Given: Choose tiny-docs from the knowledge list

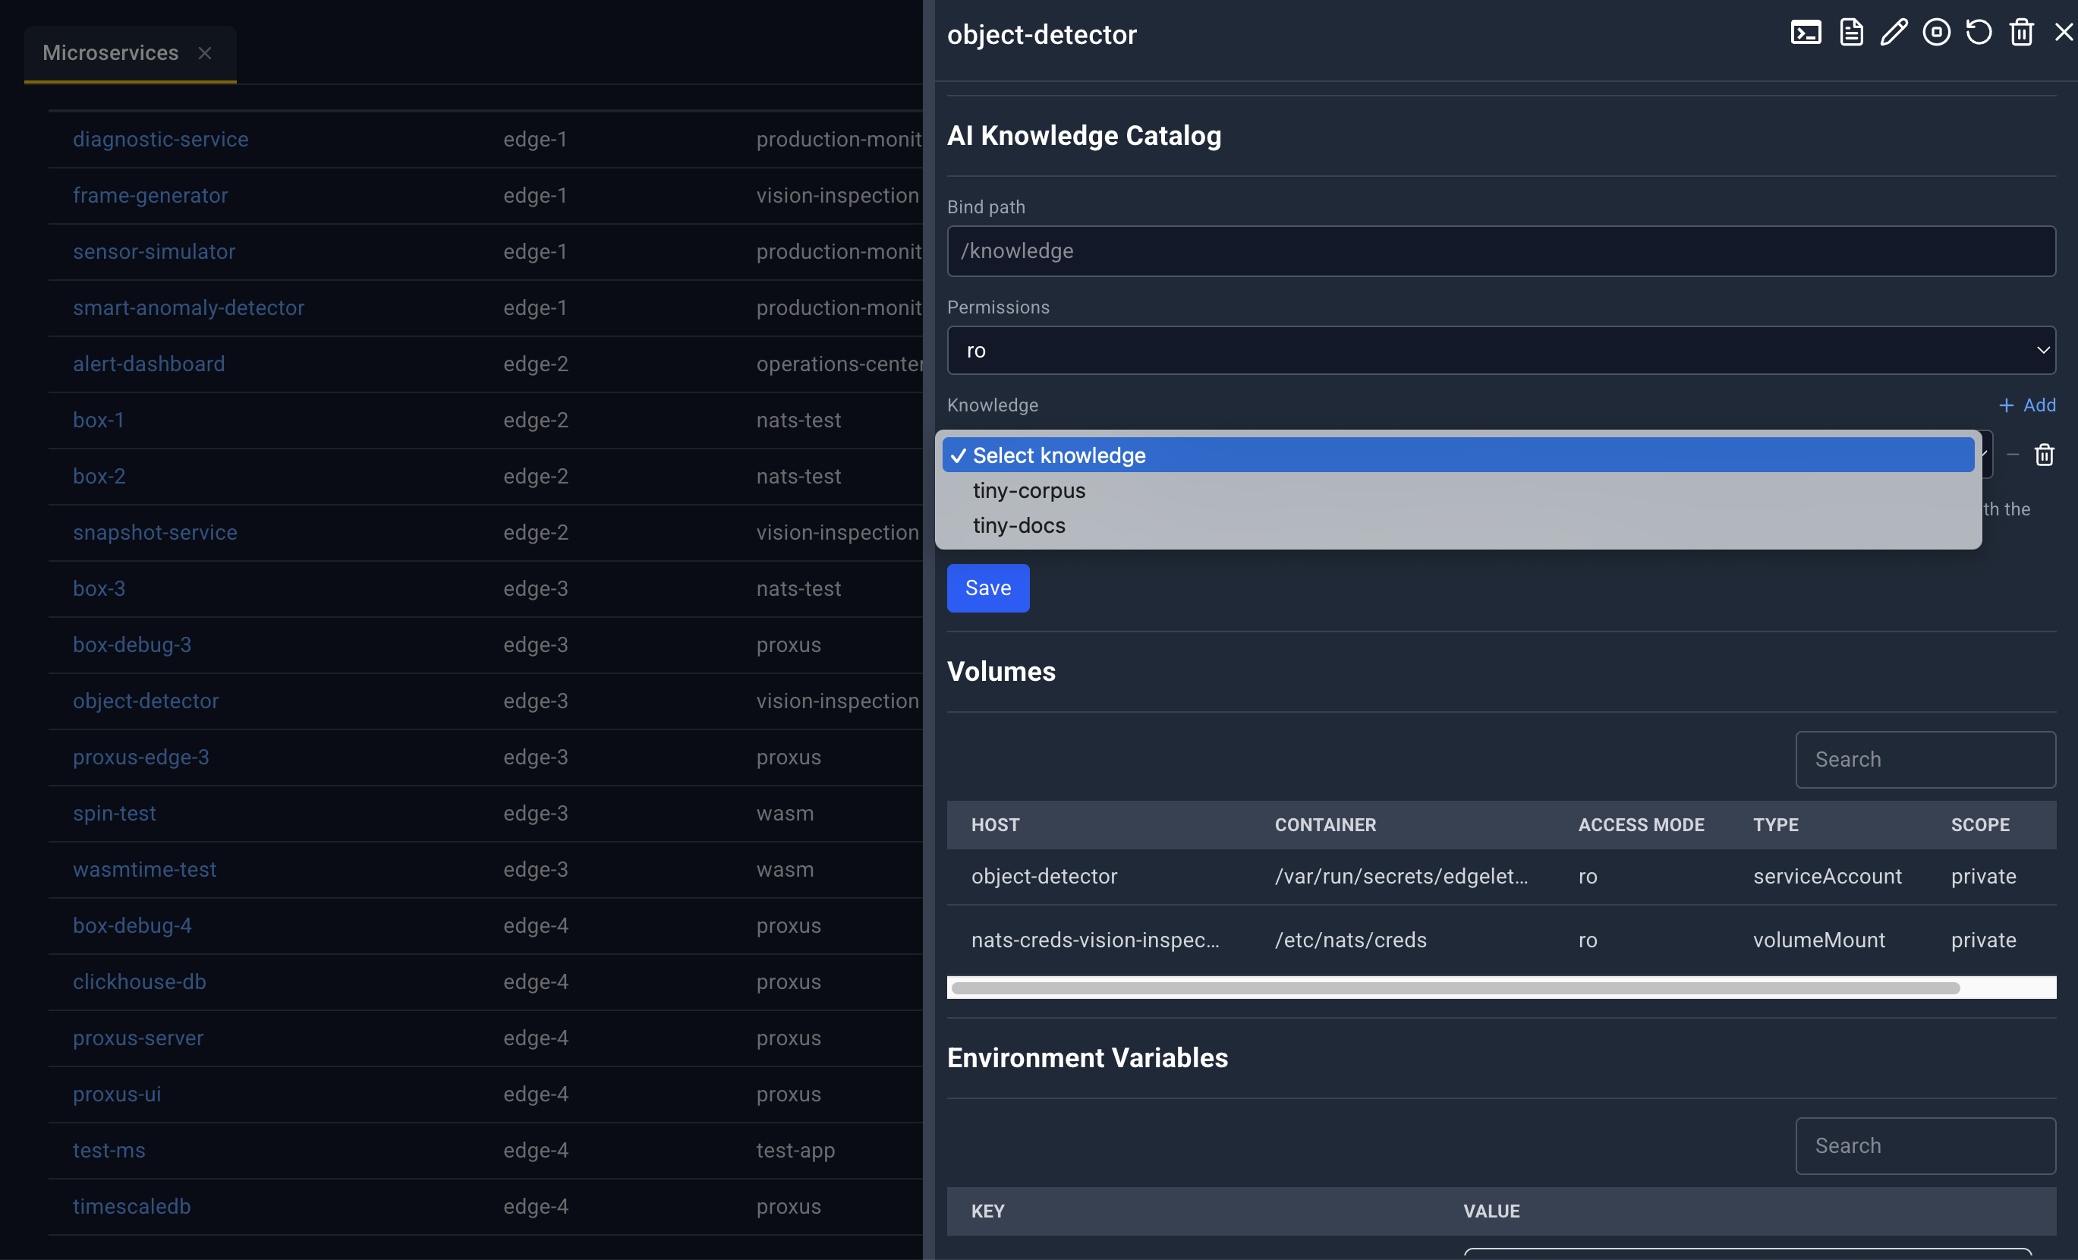Looking at the screenshot, I should pyautogui.click(x=1458, y=525).
